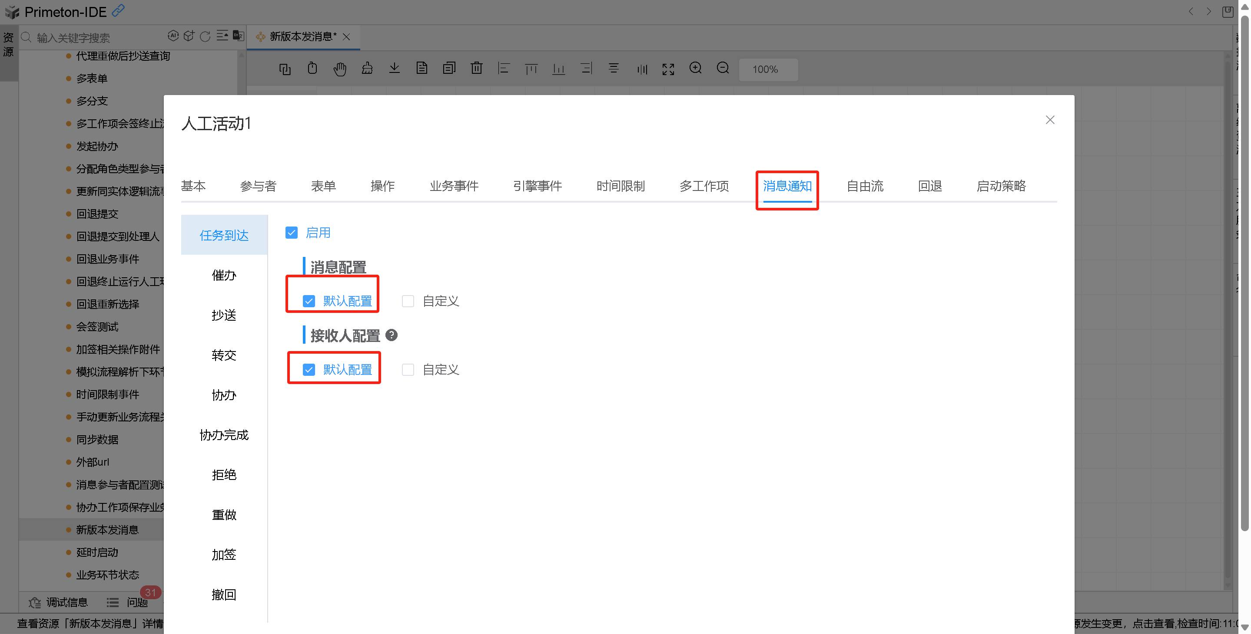Uncheck 默认配置 under 接收人配置
Viewport: 1251px width, 634px height.
click(309, 370)
